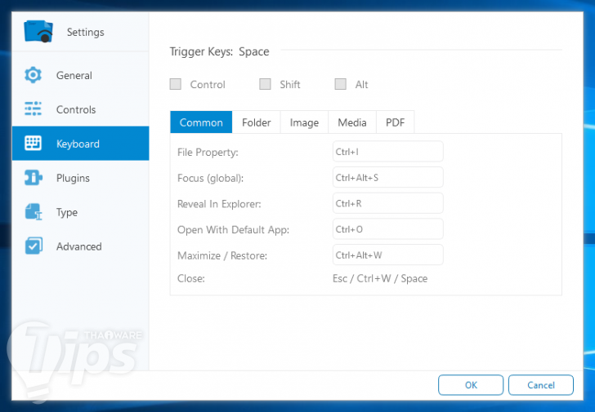The image size is (595, 412).
Task: Check the Alt trigger key checkbox
Action: (340, 84)
